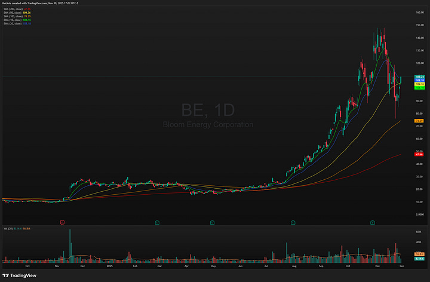Click the 20.00 price axis tick
The height and width of the screenshot is (282, 430).
(419, 189)
